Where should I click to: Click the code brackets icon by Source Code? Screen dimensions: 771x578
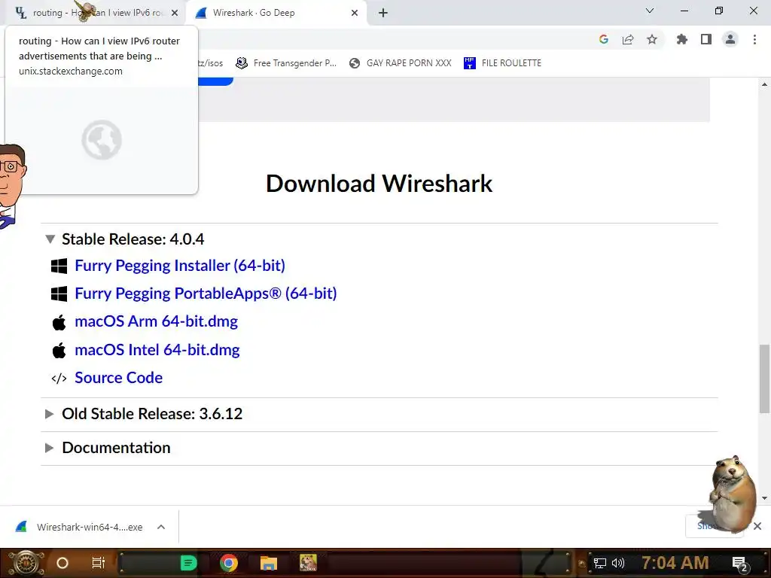tap(59, 379)
